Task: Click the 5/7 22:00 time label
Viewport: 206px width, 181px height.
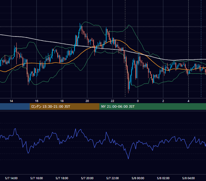Action: (x=112, y=178)
